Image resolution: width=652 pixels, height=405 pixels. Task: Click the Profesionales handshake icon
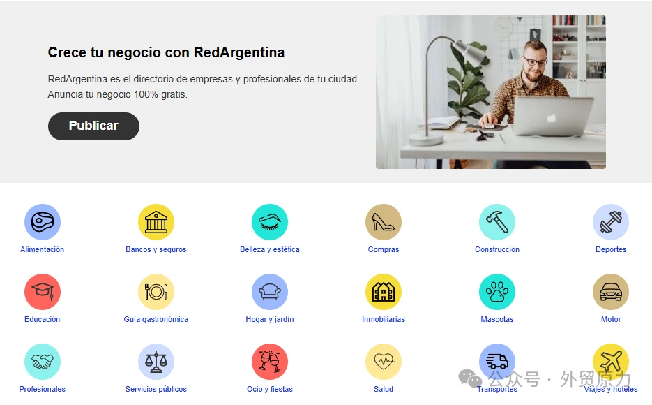click(x=43, y=362)
